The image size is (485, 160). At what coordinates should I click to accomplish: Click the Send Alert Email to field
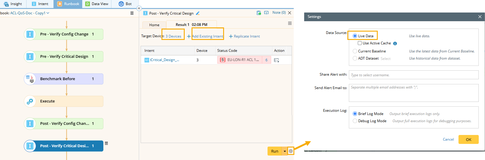(414, 93)
